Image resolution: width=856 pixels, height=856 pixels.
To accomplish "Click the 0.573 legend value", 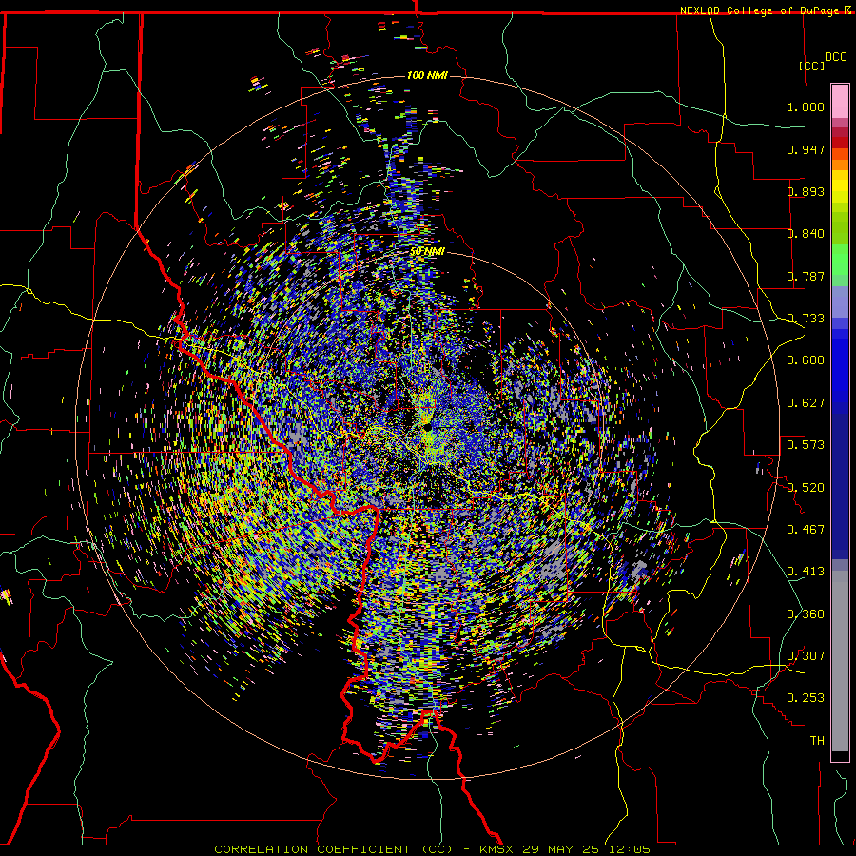I will (x=806, y=445).
